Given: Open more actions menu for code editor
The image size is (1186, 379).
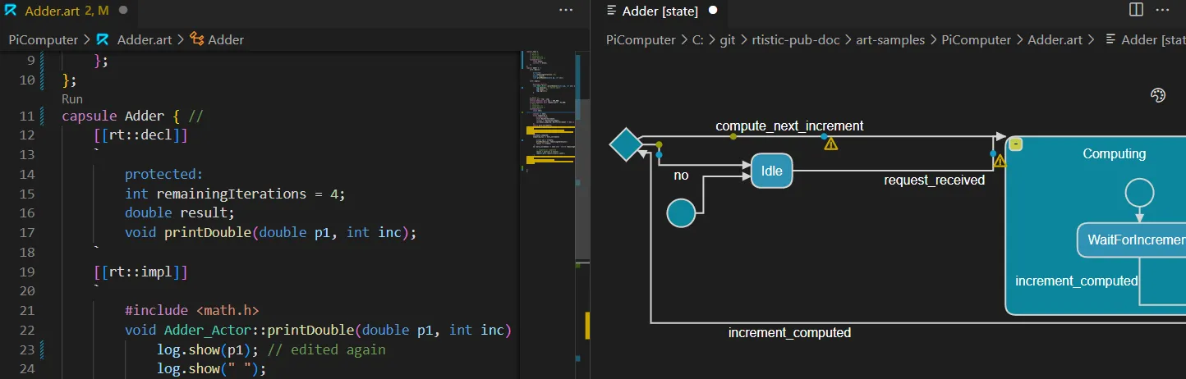Looking at the screenshot, I should [566, 11].
